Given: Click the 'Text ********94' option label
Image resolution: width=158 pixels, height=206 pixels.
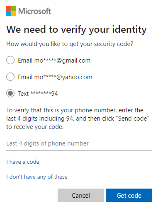Looking at the screenshot, I should coord(38,94).
